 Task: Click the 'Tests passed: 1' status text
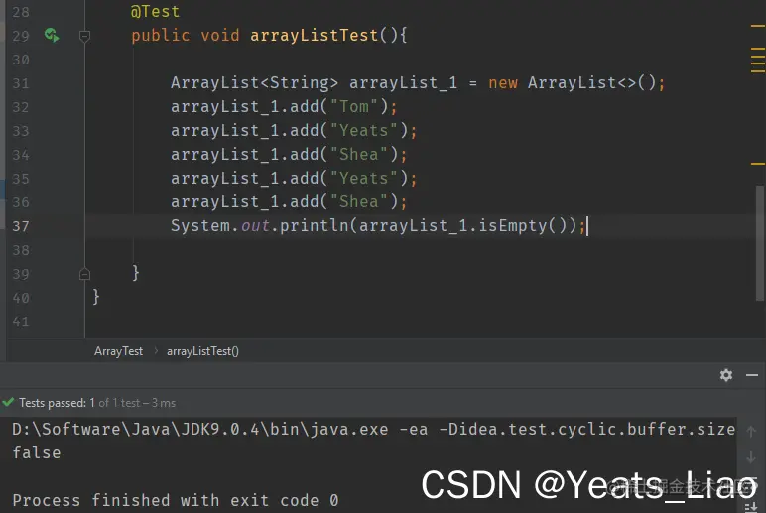[x=57, y=403]
